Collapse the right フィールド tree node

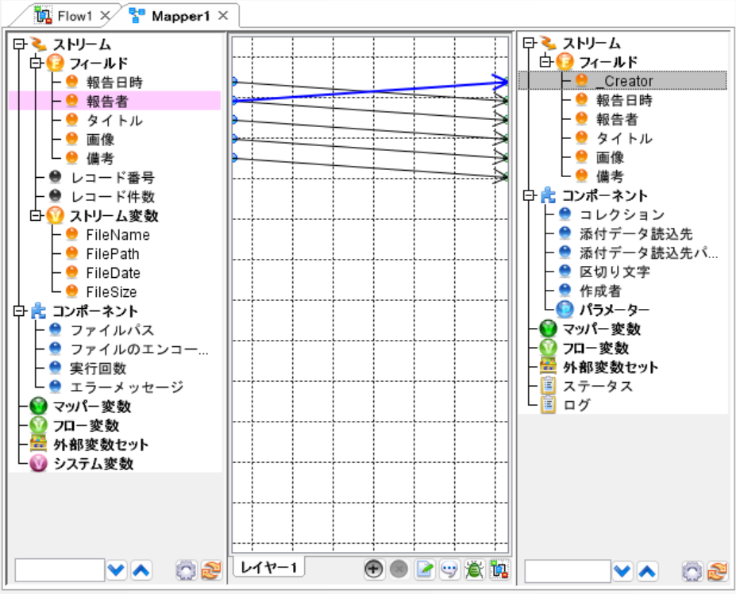(545, 62)
